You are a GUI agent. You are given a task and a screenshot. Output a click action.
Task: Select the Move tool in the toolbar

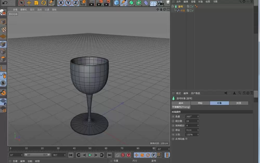pyautogui.click(x=29, y=3)
